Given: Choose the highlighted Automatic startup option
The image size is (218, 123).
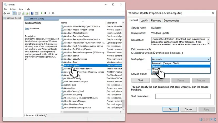Looking at the screenshot, I should pyautogui.click(x=181, y=66).
